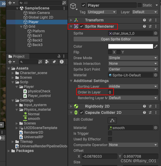Collapse the Additional Settings foldout

71,81
